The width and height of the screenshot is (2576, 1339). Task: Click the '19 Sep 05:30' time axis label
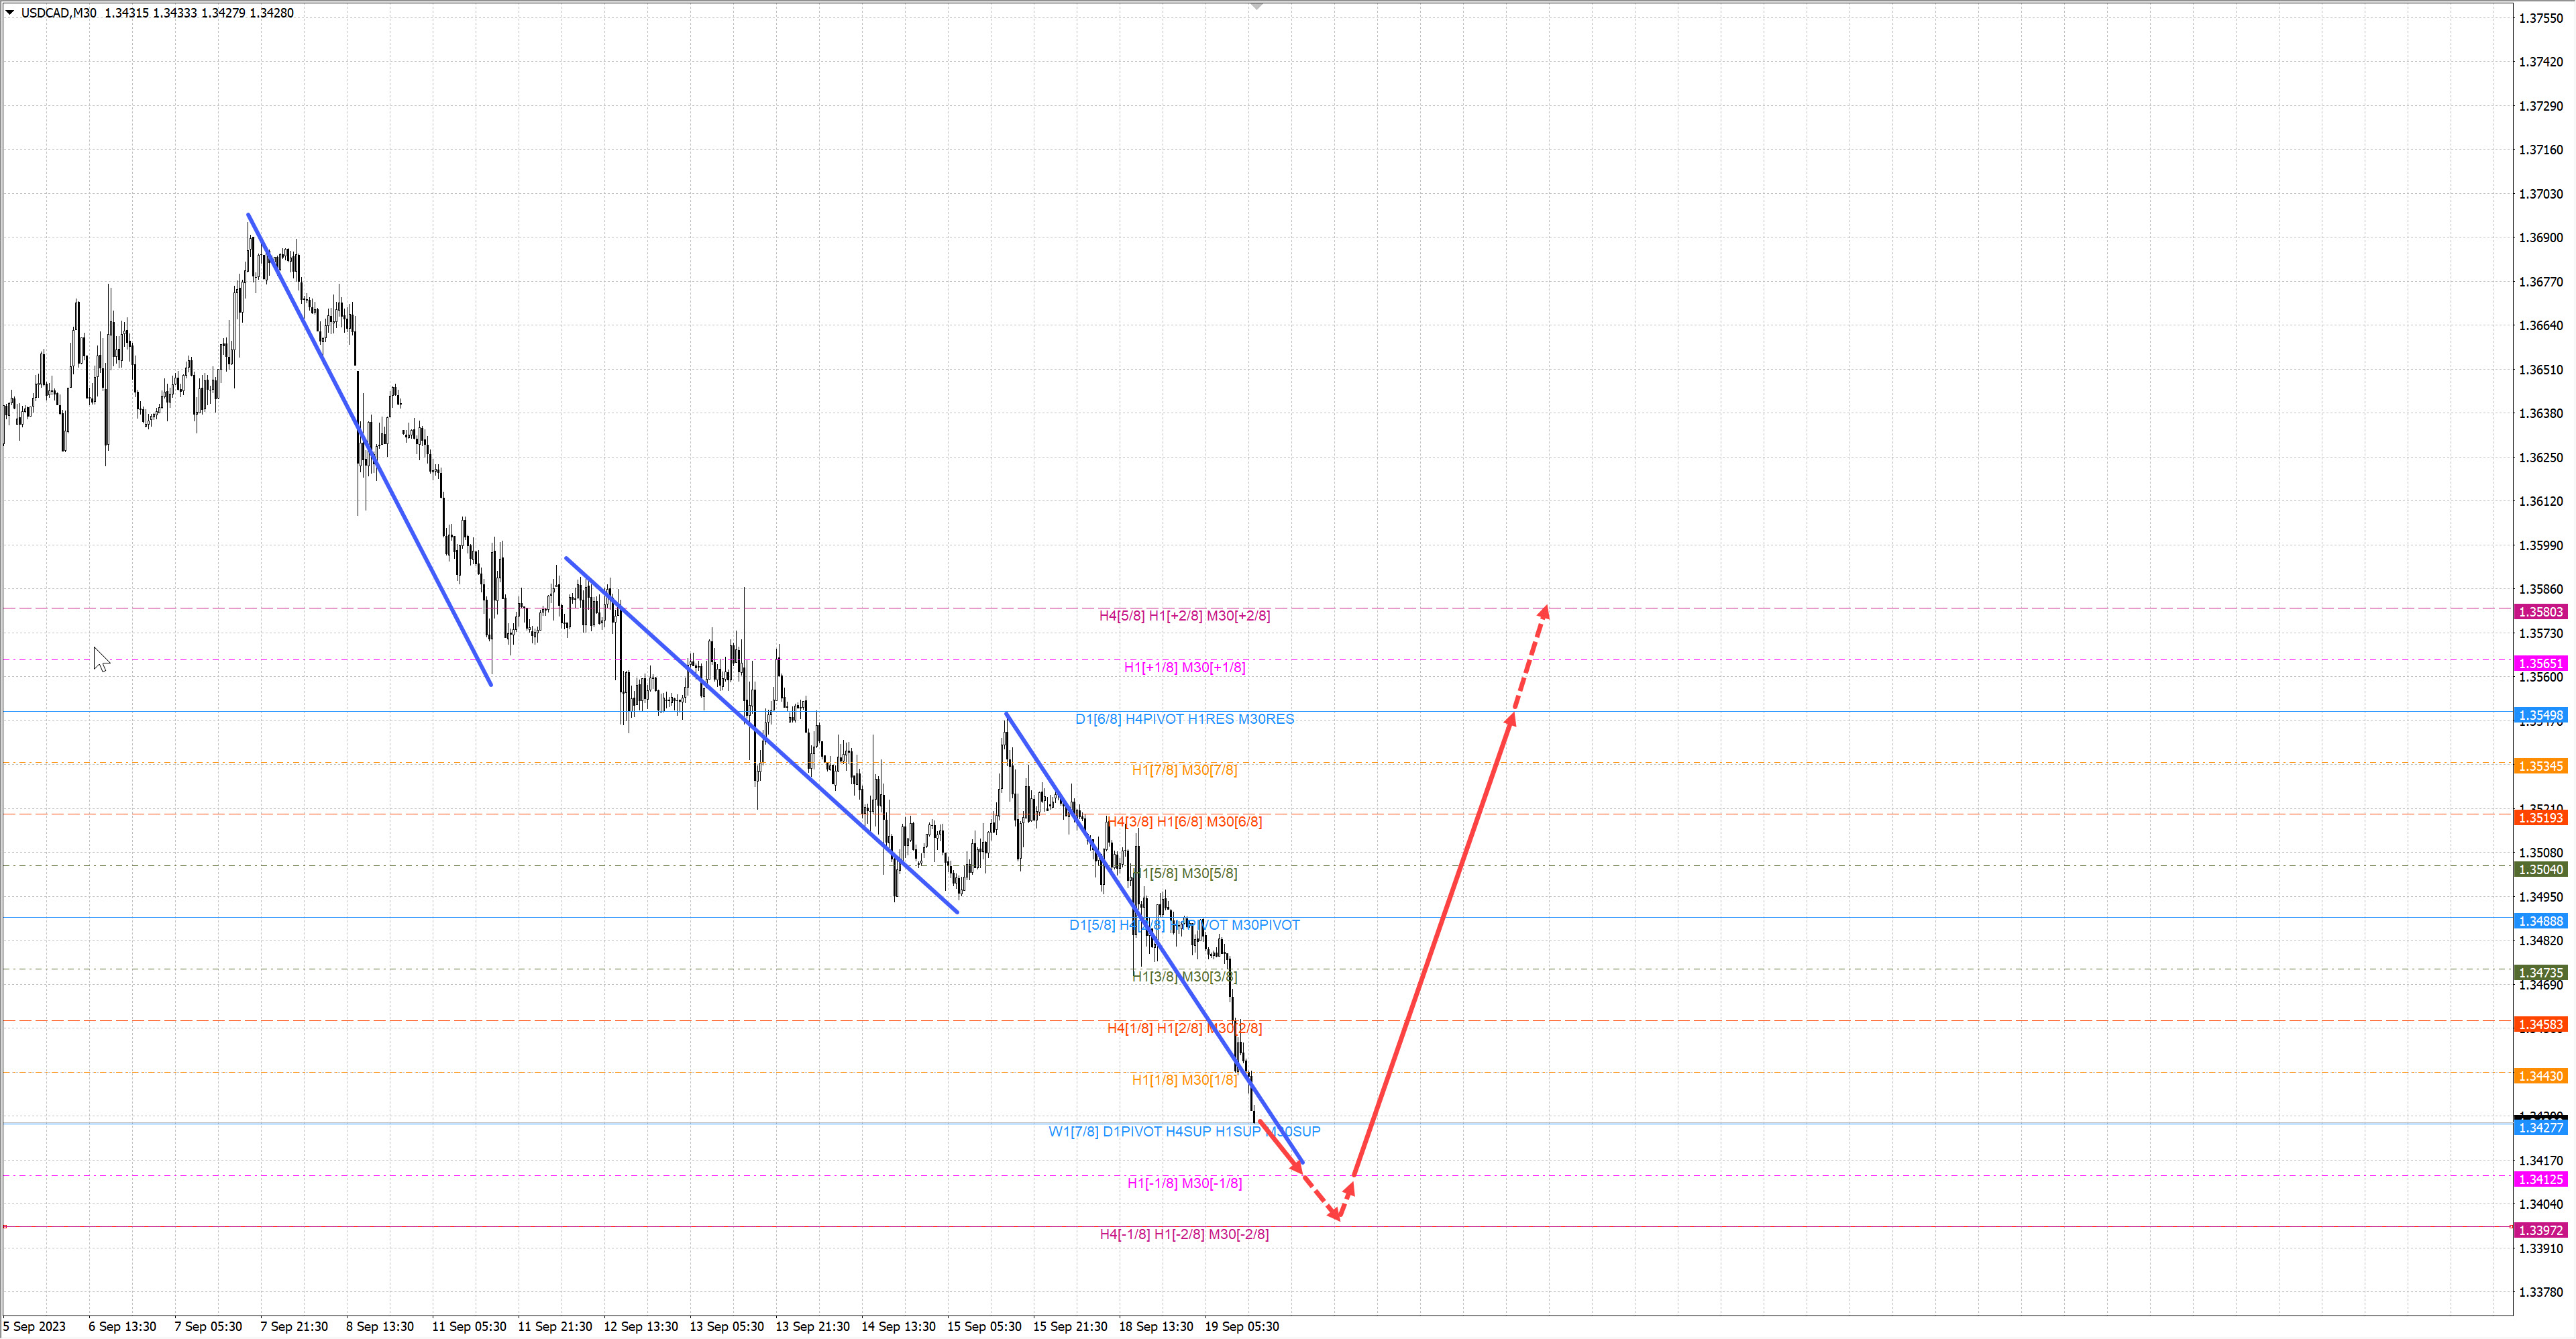(1241, 1326)
